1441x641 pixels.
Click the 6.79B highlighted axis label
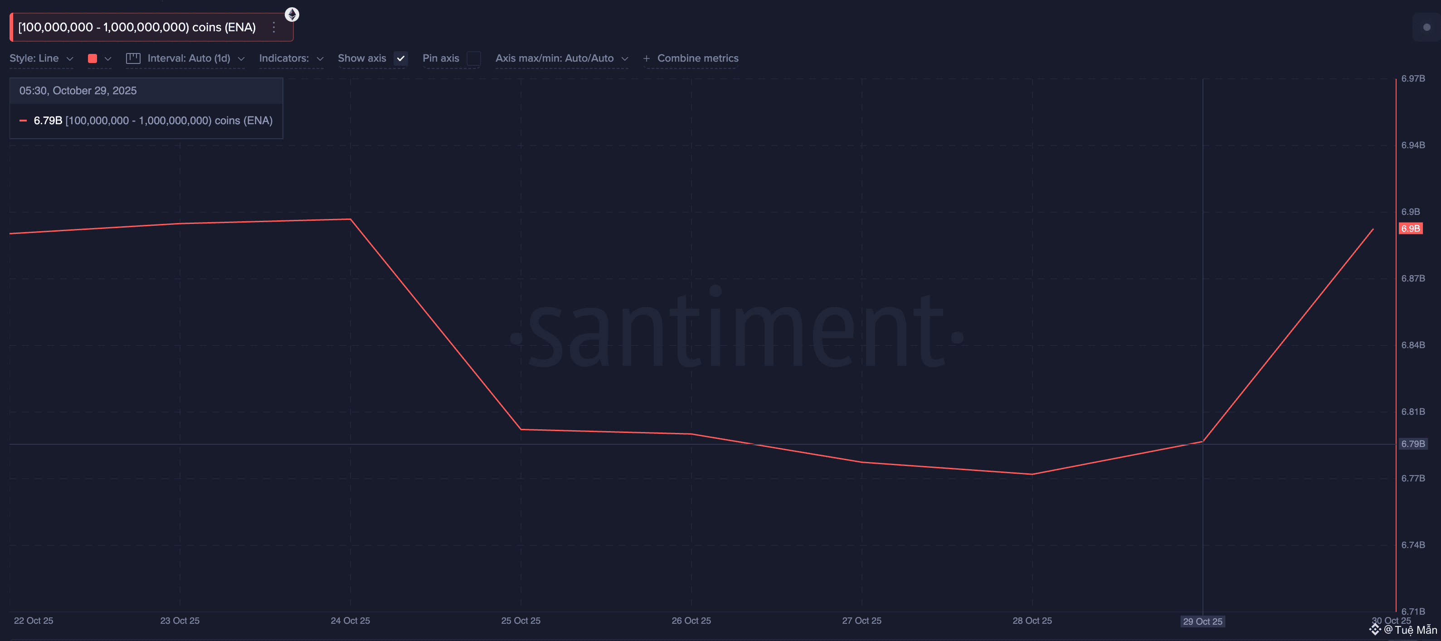pyautogui.click(x=1412, y=443)
